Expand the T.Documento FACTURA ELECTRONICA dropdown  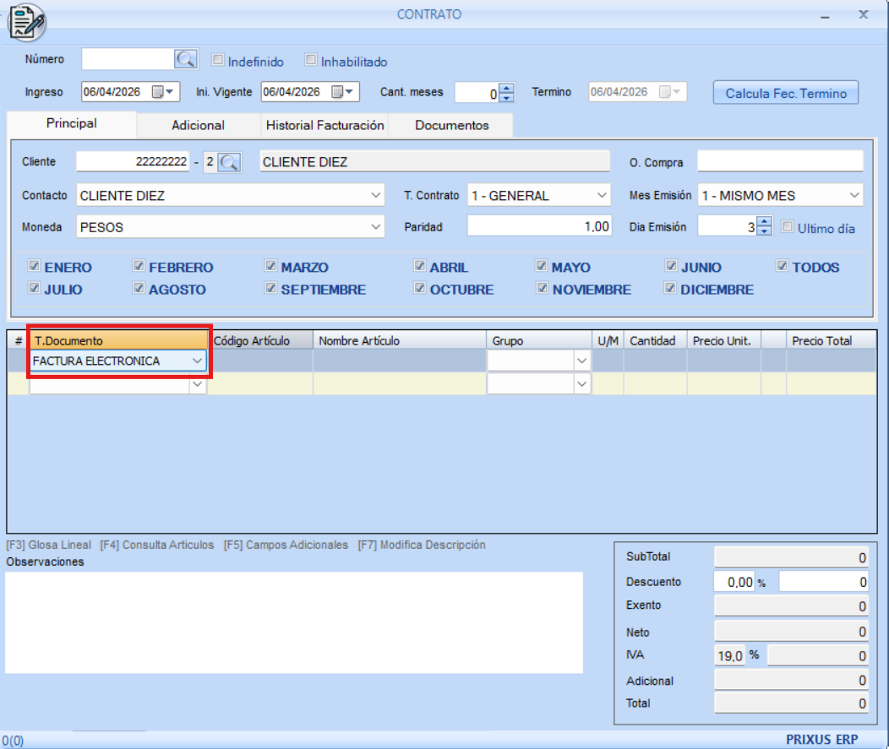pos(197,361)
